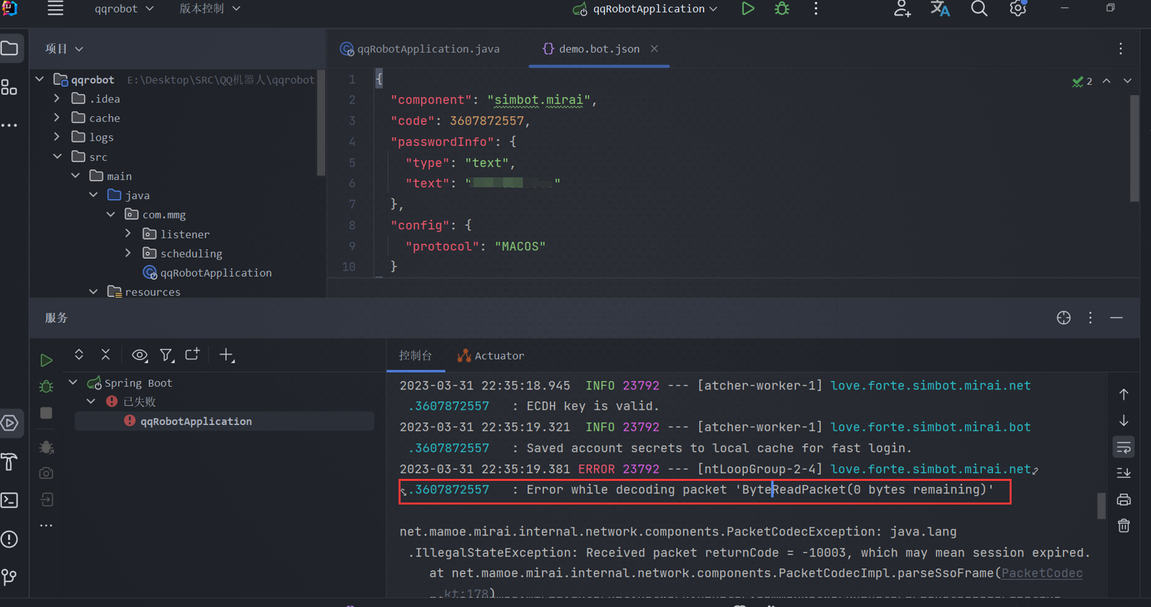This screenshot has width=1151, height=607.
Task: Expand the listener package
Action: pos(129,234)
